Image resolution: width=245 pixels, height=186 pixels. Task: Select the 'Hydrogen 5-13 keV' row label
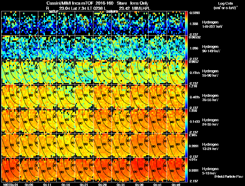210,171
